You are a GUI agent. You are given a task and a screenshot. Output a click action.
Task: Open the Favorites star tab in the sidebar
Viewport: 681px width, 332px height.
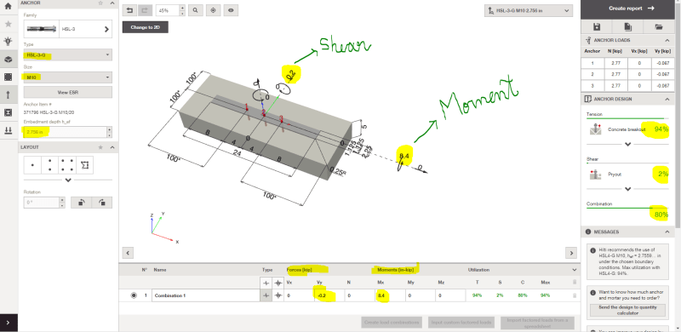click(8, 24)
